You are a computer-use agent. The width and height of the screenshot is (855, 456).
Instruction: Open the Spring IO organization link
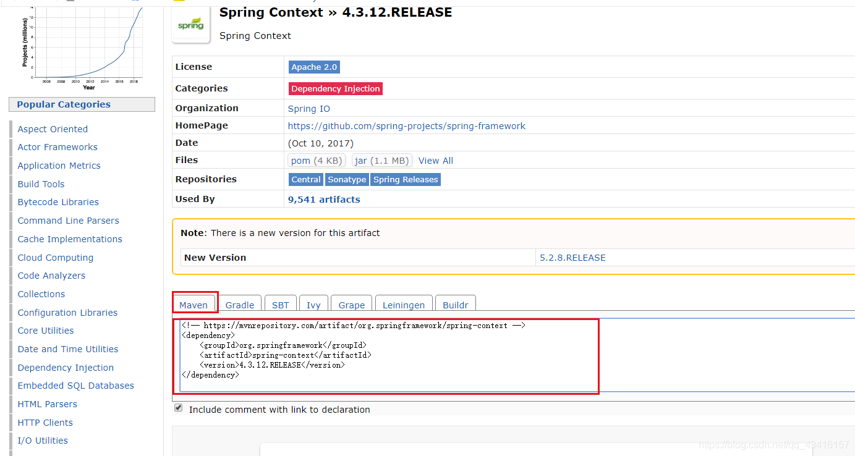pyautogui.click(x=309, y=109)
